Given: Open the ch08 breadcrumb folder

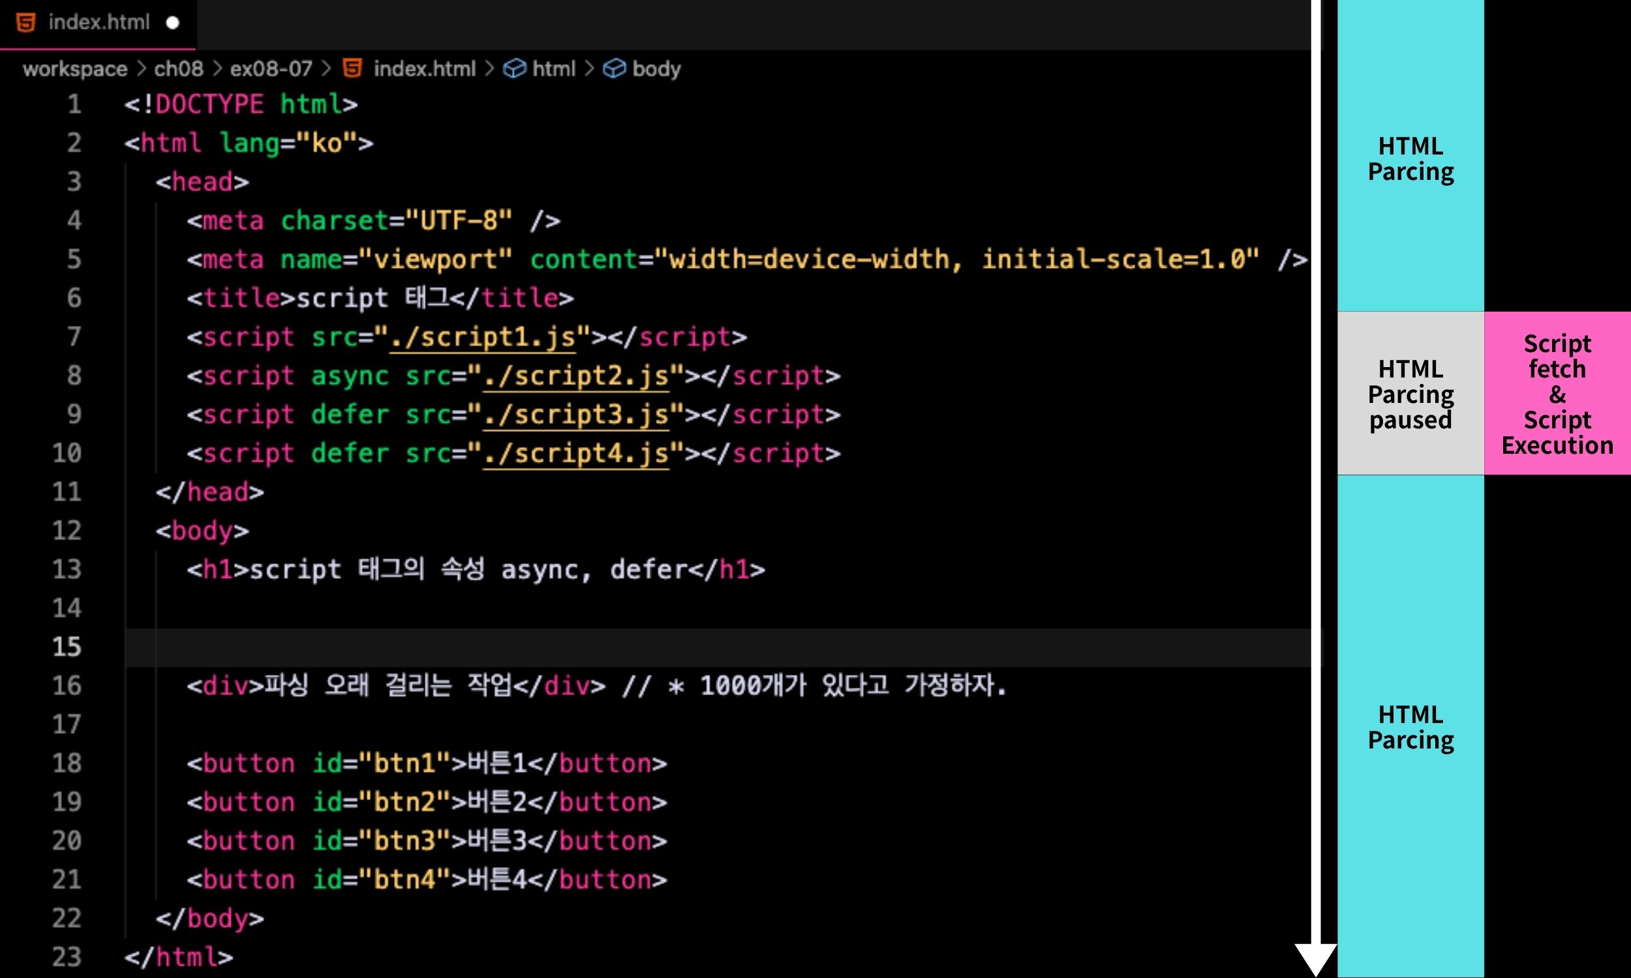Looking at the screenshot, I should pos(179,68).
